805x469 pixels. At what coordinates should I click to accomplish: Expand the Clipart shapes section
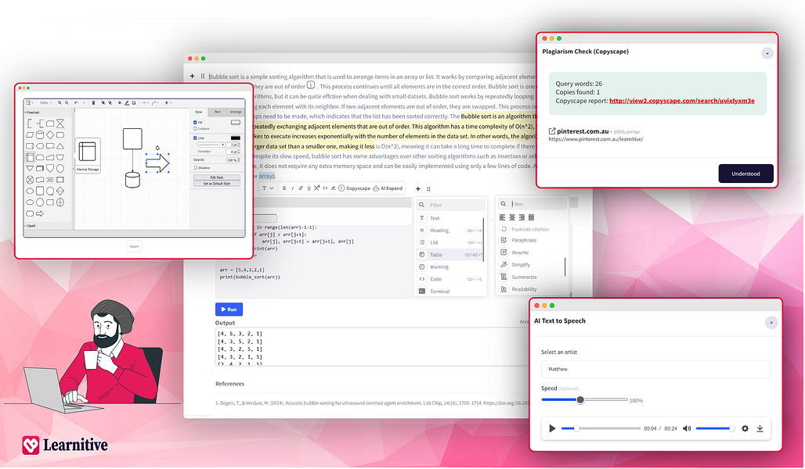[x=31, y=226]
